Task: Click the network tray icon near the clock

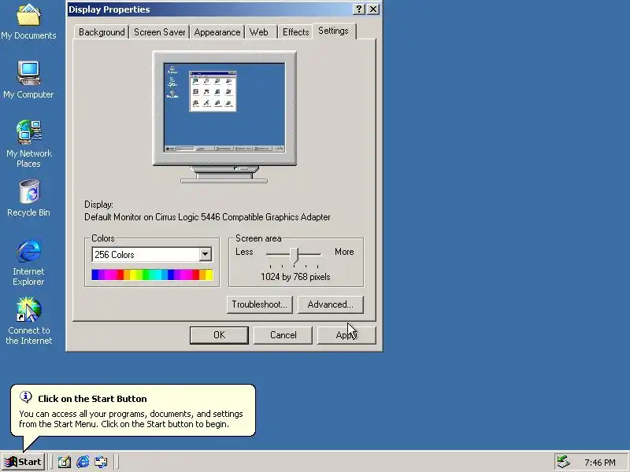Action: (x=563, y=462)
